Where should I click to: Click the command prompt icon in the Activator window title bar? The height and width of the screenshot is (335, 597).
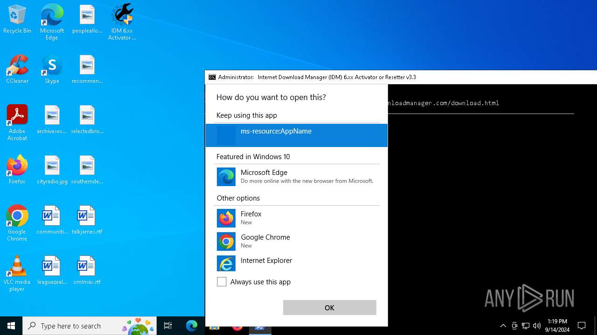212,77
